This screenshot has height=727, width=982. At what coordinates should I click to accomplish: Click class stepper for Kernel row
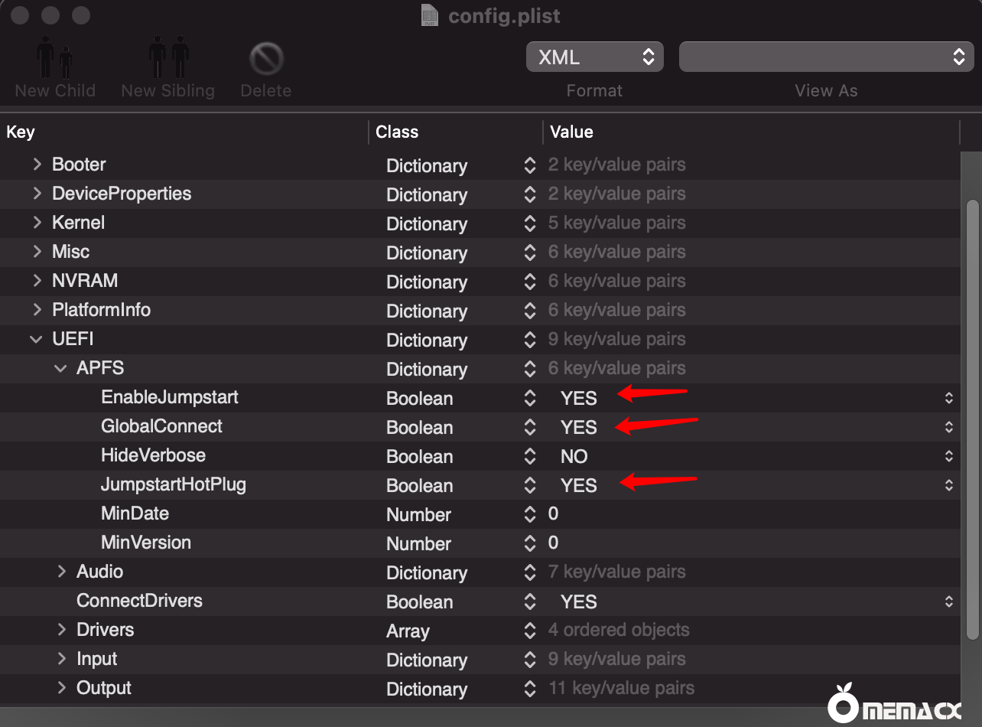tap(529, 223)
